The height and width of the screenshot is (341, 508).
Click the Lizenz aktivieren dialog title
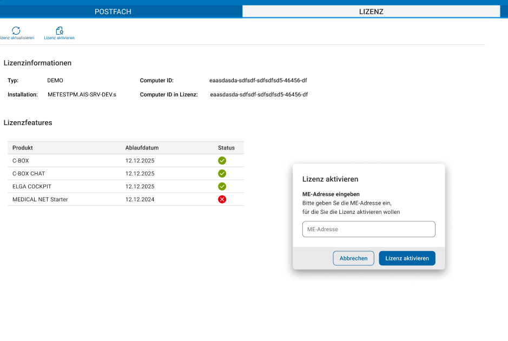330,179
